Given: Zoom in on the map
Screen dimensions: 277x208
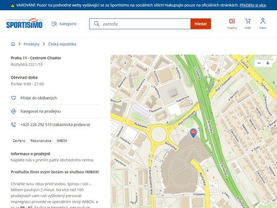Looking at the screenshot, I should click(x=268, y=63).
